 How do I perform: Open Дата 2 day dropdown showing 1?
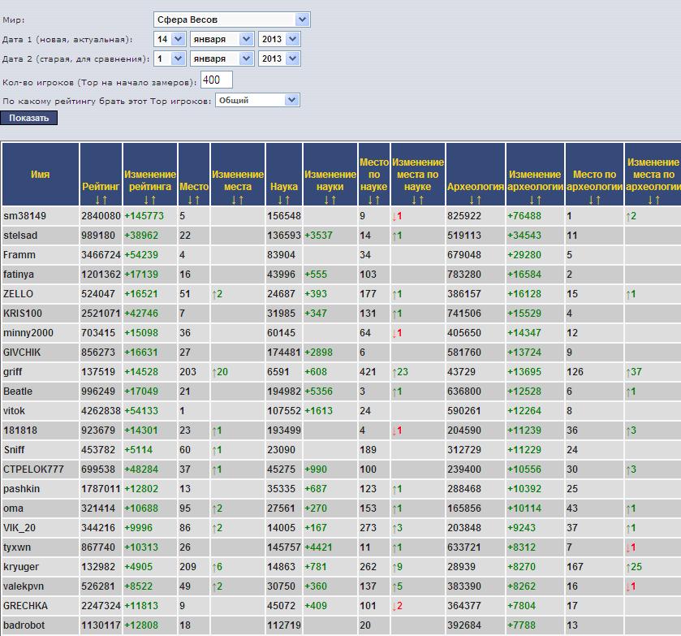pyautogui.click(x=170, y=58)
